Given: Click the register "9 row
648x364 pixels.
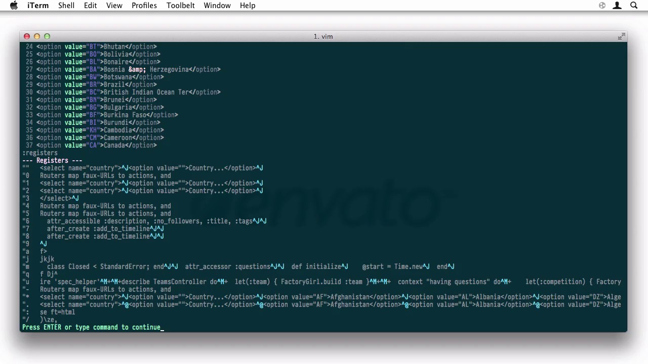Looking at the screenshot, I should coord(34,244).
